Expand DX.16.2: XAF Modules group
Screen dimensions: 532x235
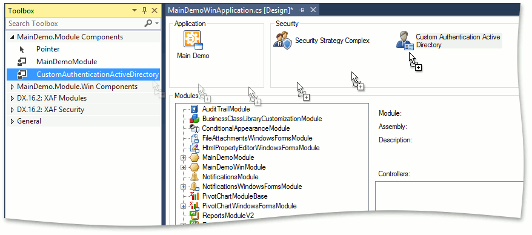13,98
